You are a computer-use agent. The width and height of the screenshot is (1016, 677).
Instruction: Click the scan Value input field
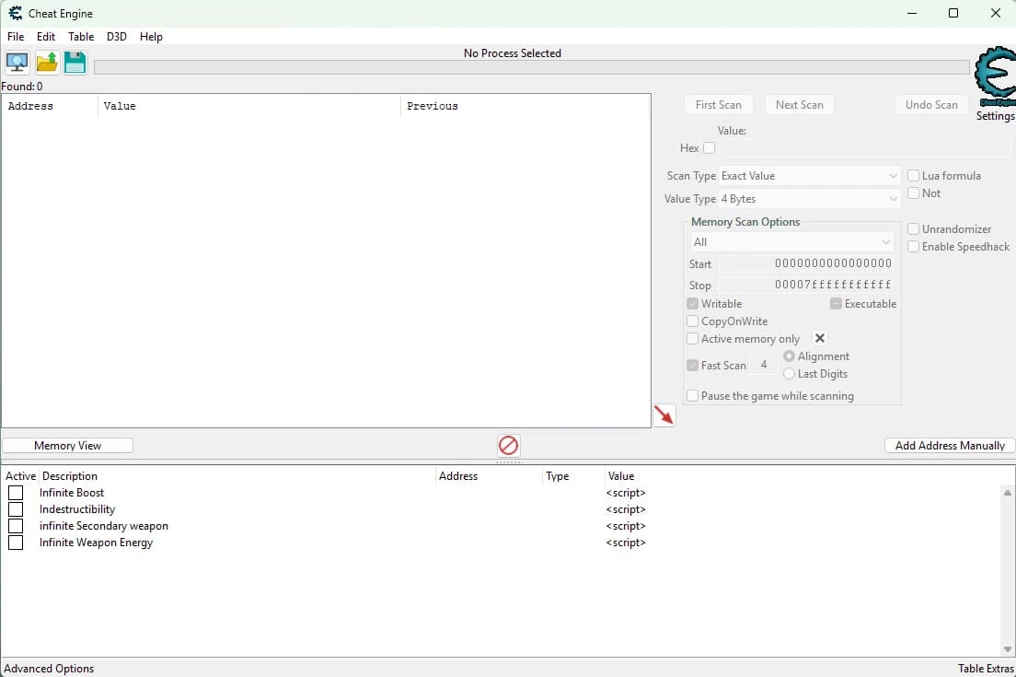[864, 148]
